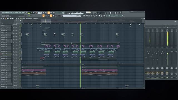Mute Track 15 using its green dot
Viewport: 178px width, 100px height.
click(x=20, y=26)
